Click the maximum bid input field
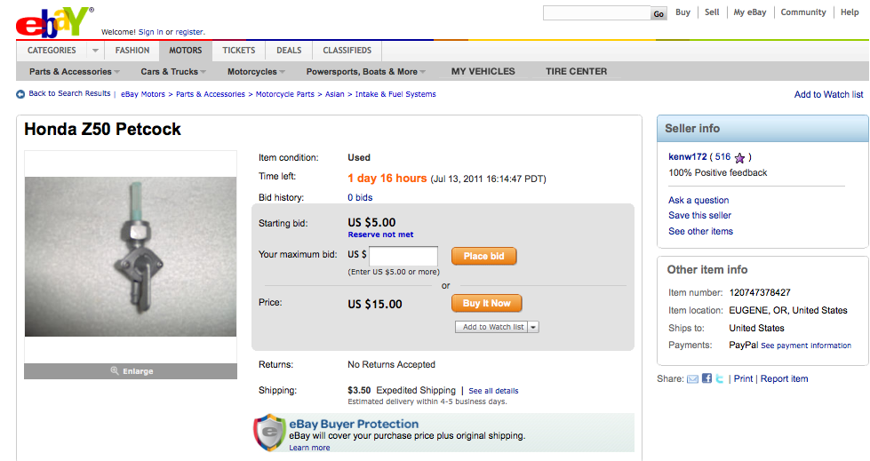Screen dimensions: 870x461 pos(403,256)
